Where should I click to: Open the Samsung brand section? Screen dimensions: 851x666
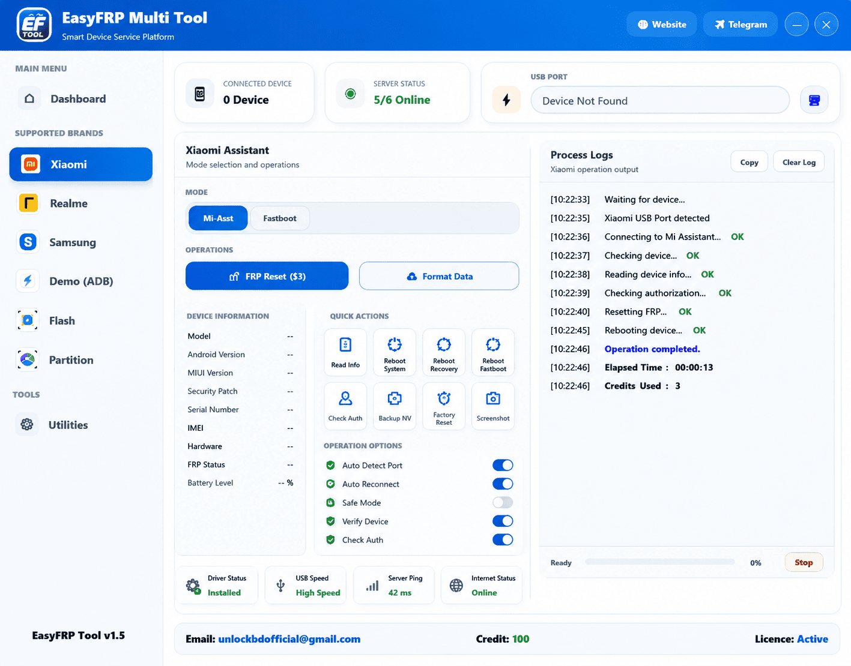pyautogui.click(x=81, y=242)
